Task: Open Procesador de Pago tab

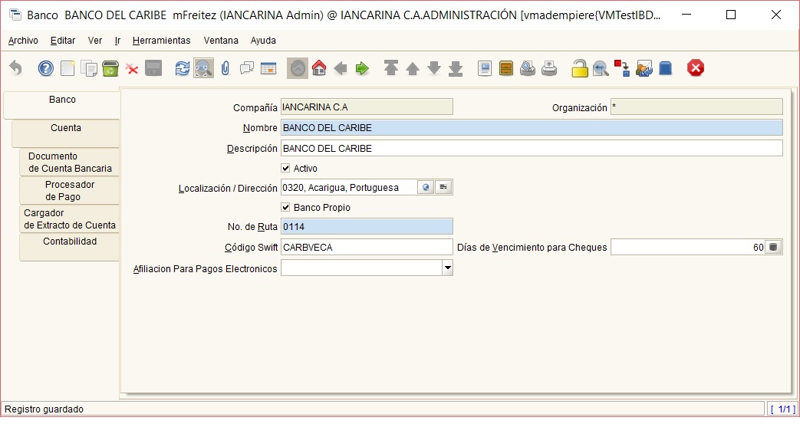Action: coord(70,190)
